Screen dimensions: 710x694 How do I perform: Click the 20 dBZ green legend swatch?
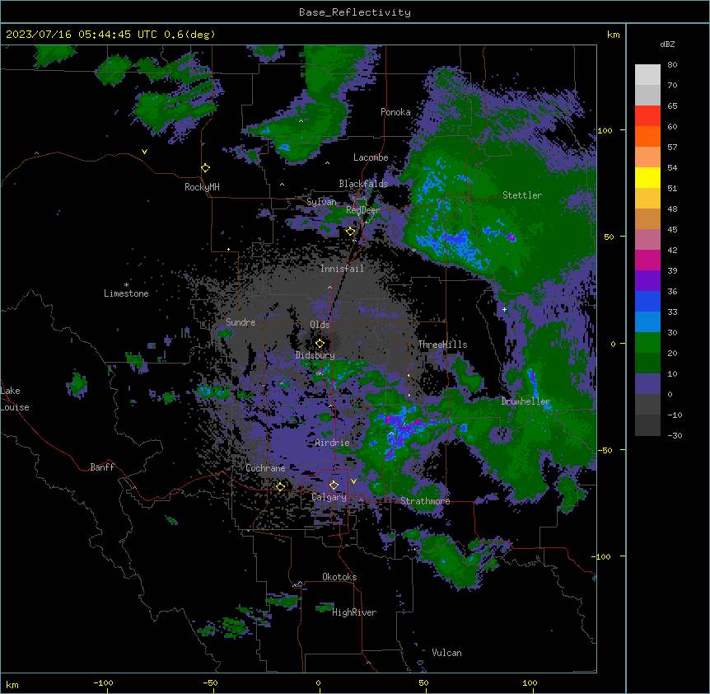coord(647,343)
